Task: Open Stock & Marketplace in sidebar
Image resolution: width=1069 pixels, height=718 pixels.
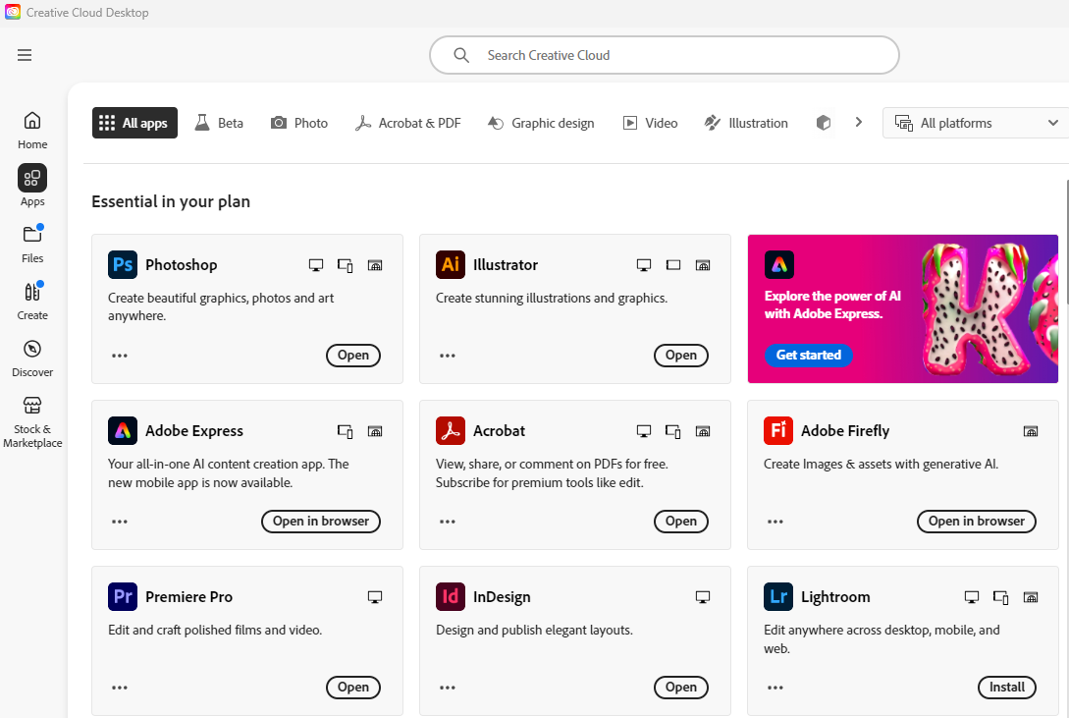Action: pyautogui.click(x=32, y=422)
